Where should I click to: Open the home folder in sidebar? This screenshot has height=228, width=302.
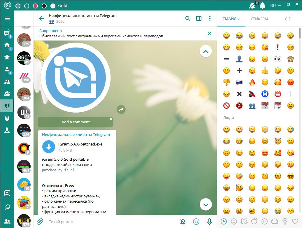click(x=7, y=45)
